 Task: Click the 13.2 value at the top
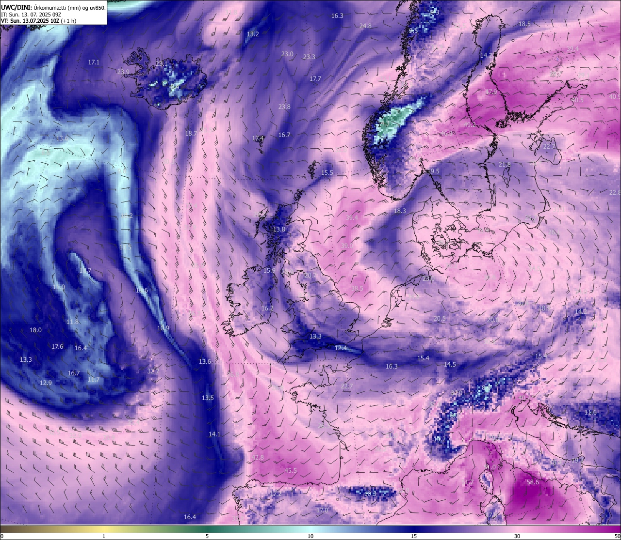[x=253, y=34]
